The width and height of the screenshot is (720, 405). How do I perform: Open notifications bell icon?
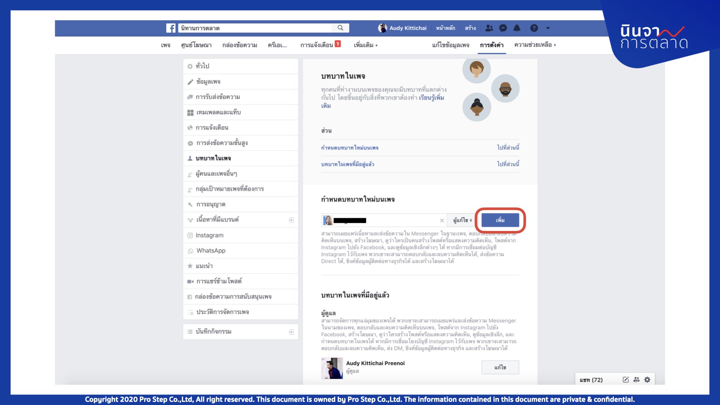coord(517,28)
